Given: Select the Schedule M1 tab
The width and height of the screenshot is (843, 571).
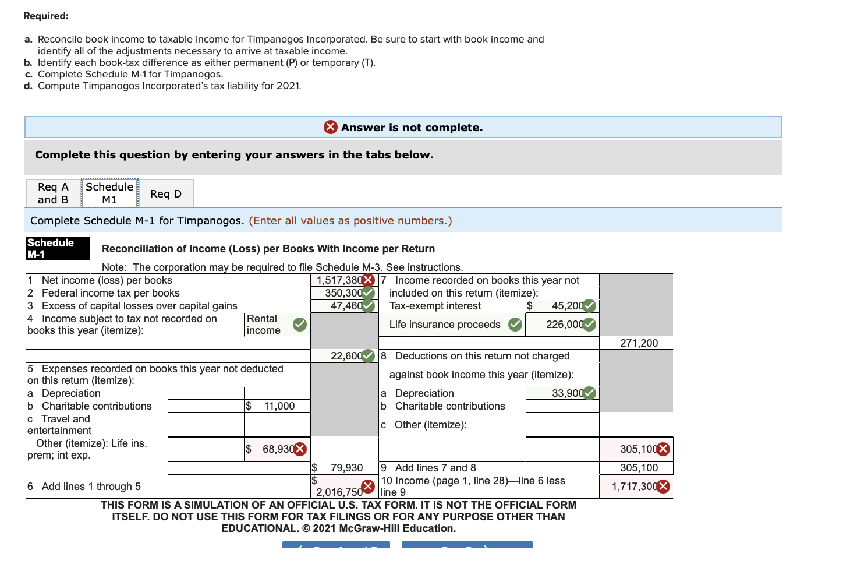Looking at the screenshot, I should [109, 193].
